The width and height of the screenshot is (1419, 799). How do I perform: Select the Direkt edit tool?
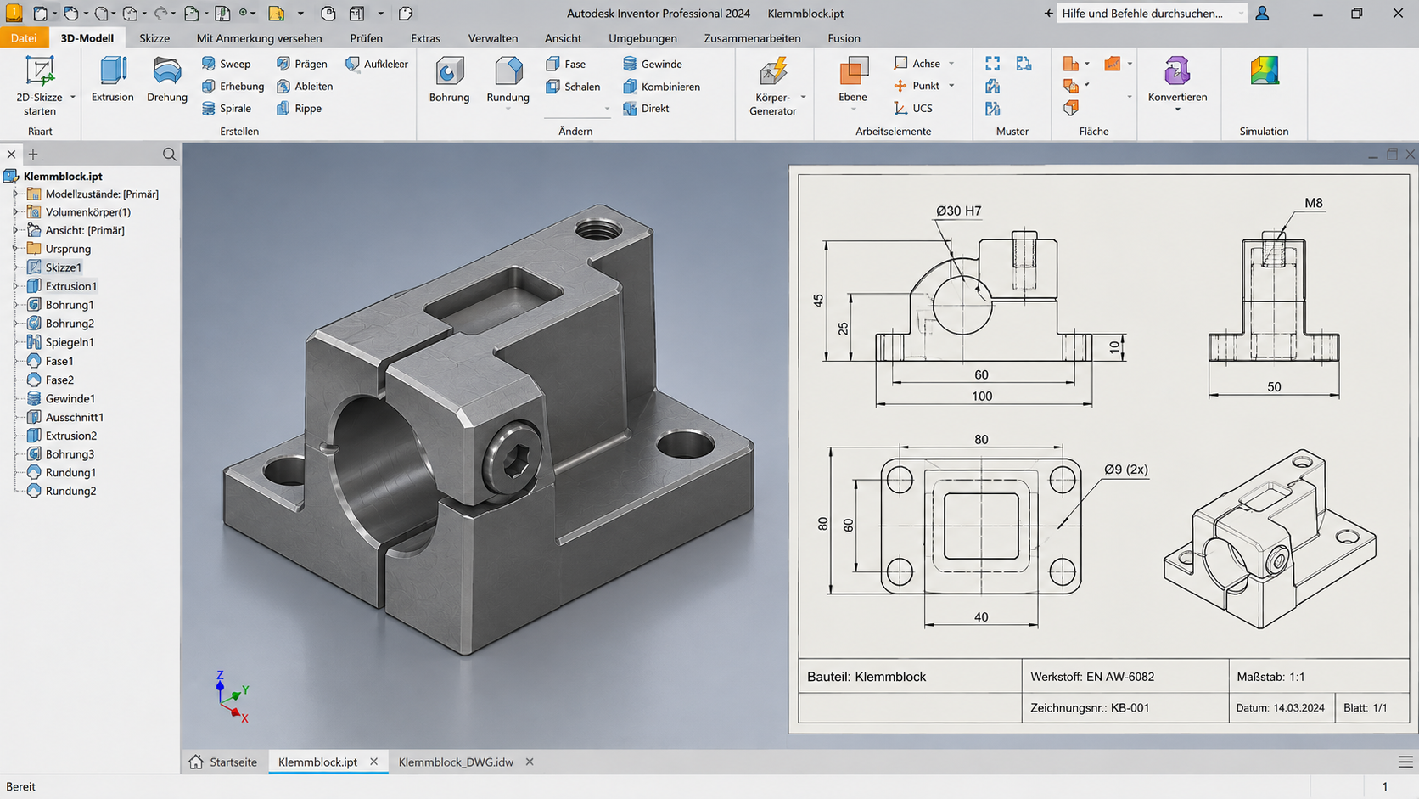(x=646, y=108)
